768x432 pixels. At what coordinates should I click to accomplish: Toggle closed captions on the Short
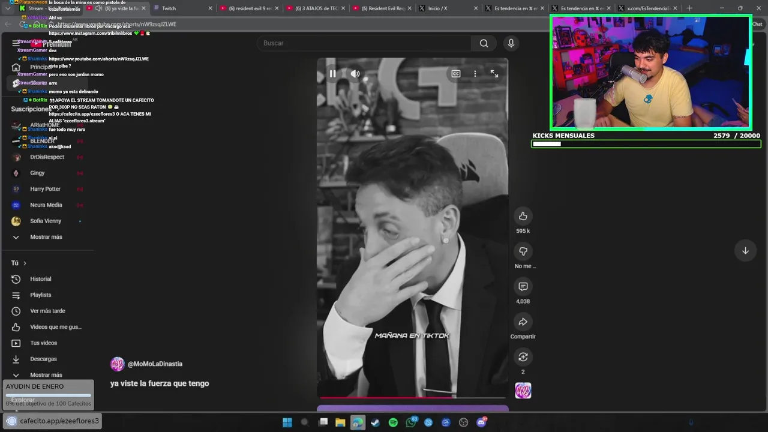point(456,74)
